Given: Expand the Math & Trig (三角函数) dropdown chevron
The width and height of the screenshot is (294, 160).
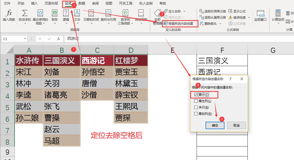Looking at the screenshot, I should [132, 23].
